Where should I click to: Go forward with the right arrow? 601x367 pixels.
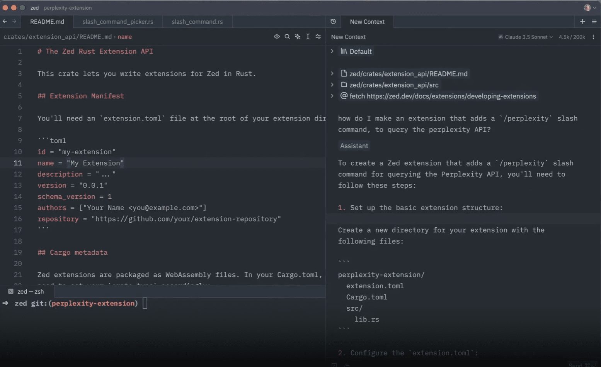[14, 22]
